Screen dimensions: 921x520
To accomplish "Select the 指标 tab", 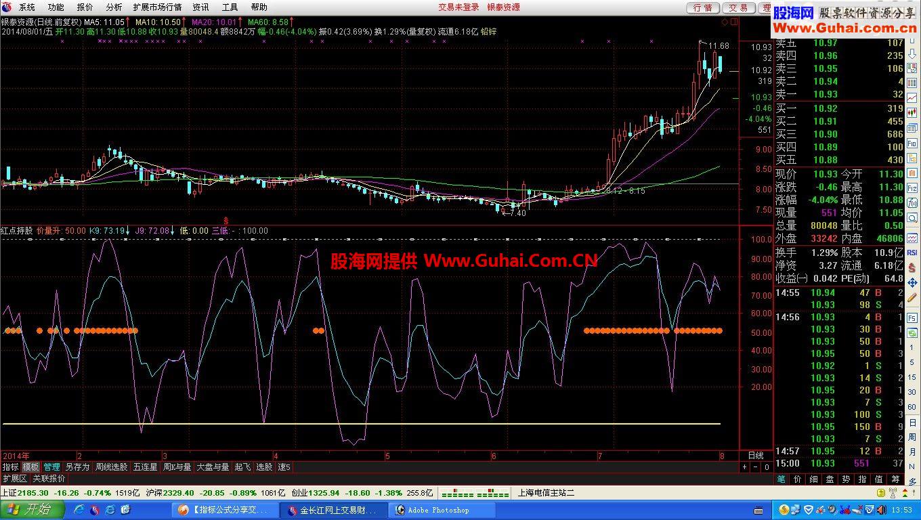I will 10,467.
